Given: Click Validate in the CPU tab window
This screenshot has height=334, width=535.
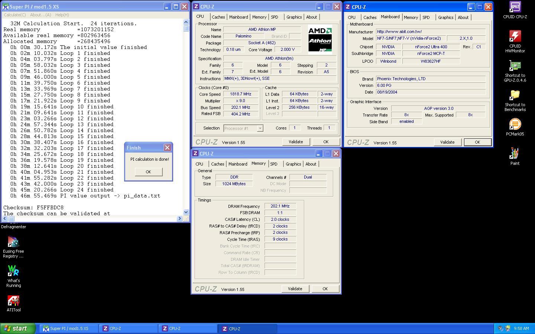Looking at the screenshot, I should (x=296, y=142).
